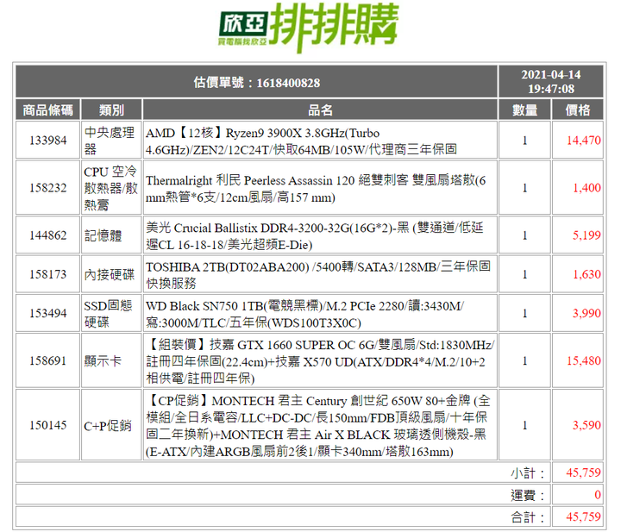Click the Crucial Ballistix DDR4-3200 product name
Image resolution: width=621 pixels, height=532 pixels.
coord(315,235)
